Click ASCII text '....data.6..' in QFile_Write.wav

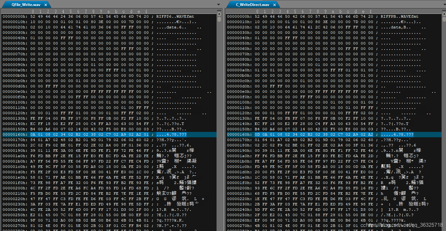click(171, 27)
